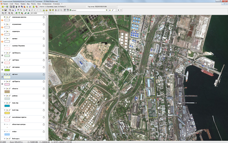Click the layer panel scroll down arrow
228x143 pixels.
pos(47,140)
